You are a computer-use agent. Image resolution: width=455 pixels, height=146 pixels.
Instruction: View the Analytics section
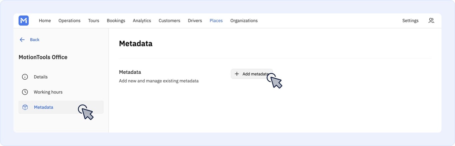pyautogui.click(x=142, y=21)
